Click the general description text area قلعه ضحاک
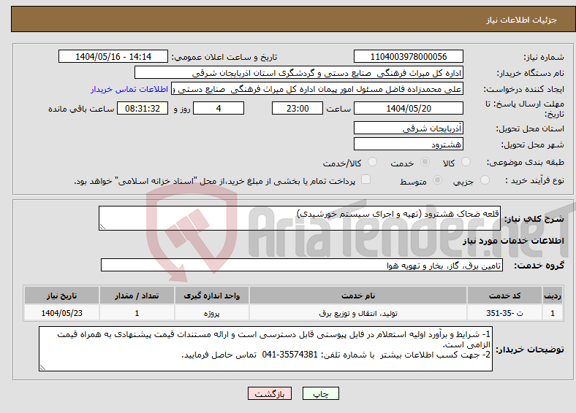576x413 pixels. [300, 218]
